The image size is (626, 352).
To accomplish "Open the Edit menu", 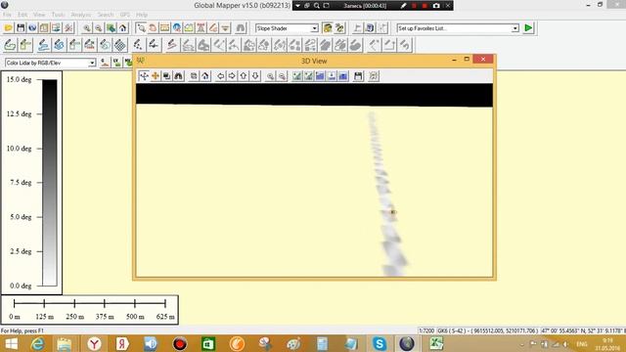I will coord(22,15).
